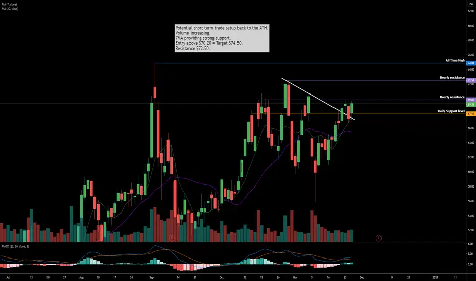The image size is (476, 281).
Task: Click the 2021 label on time axis
Action: pyautogui.click(x=435, y=277)
